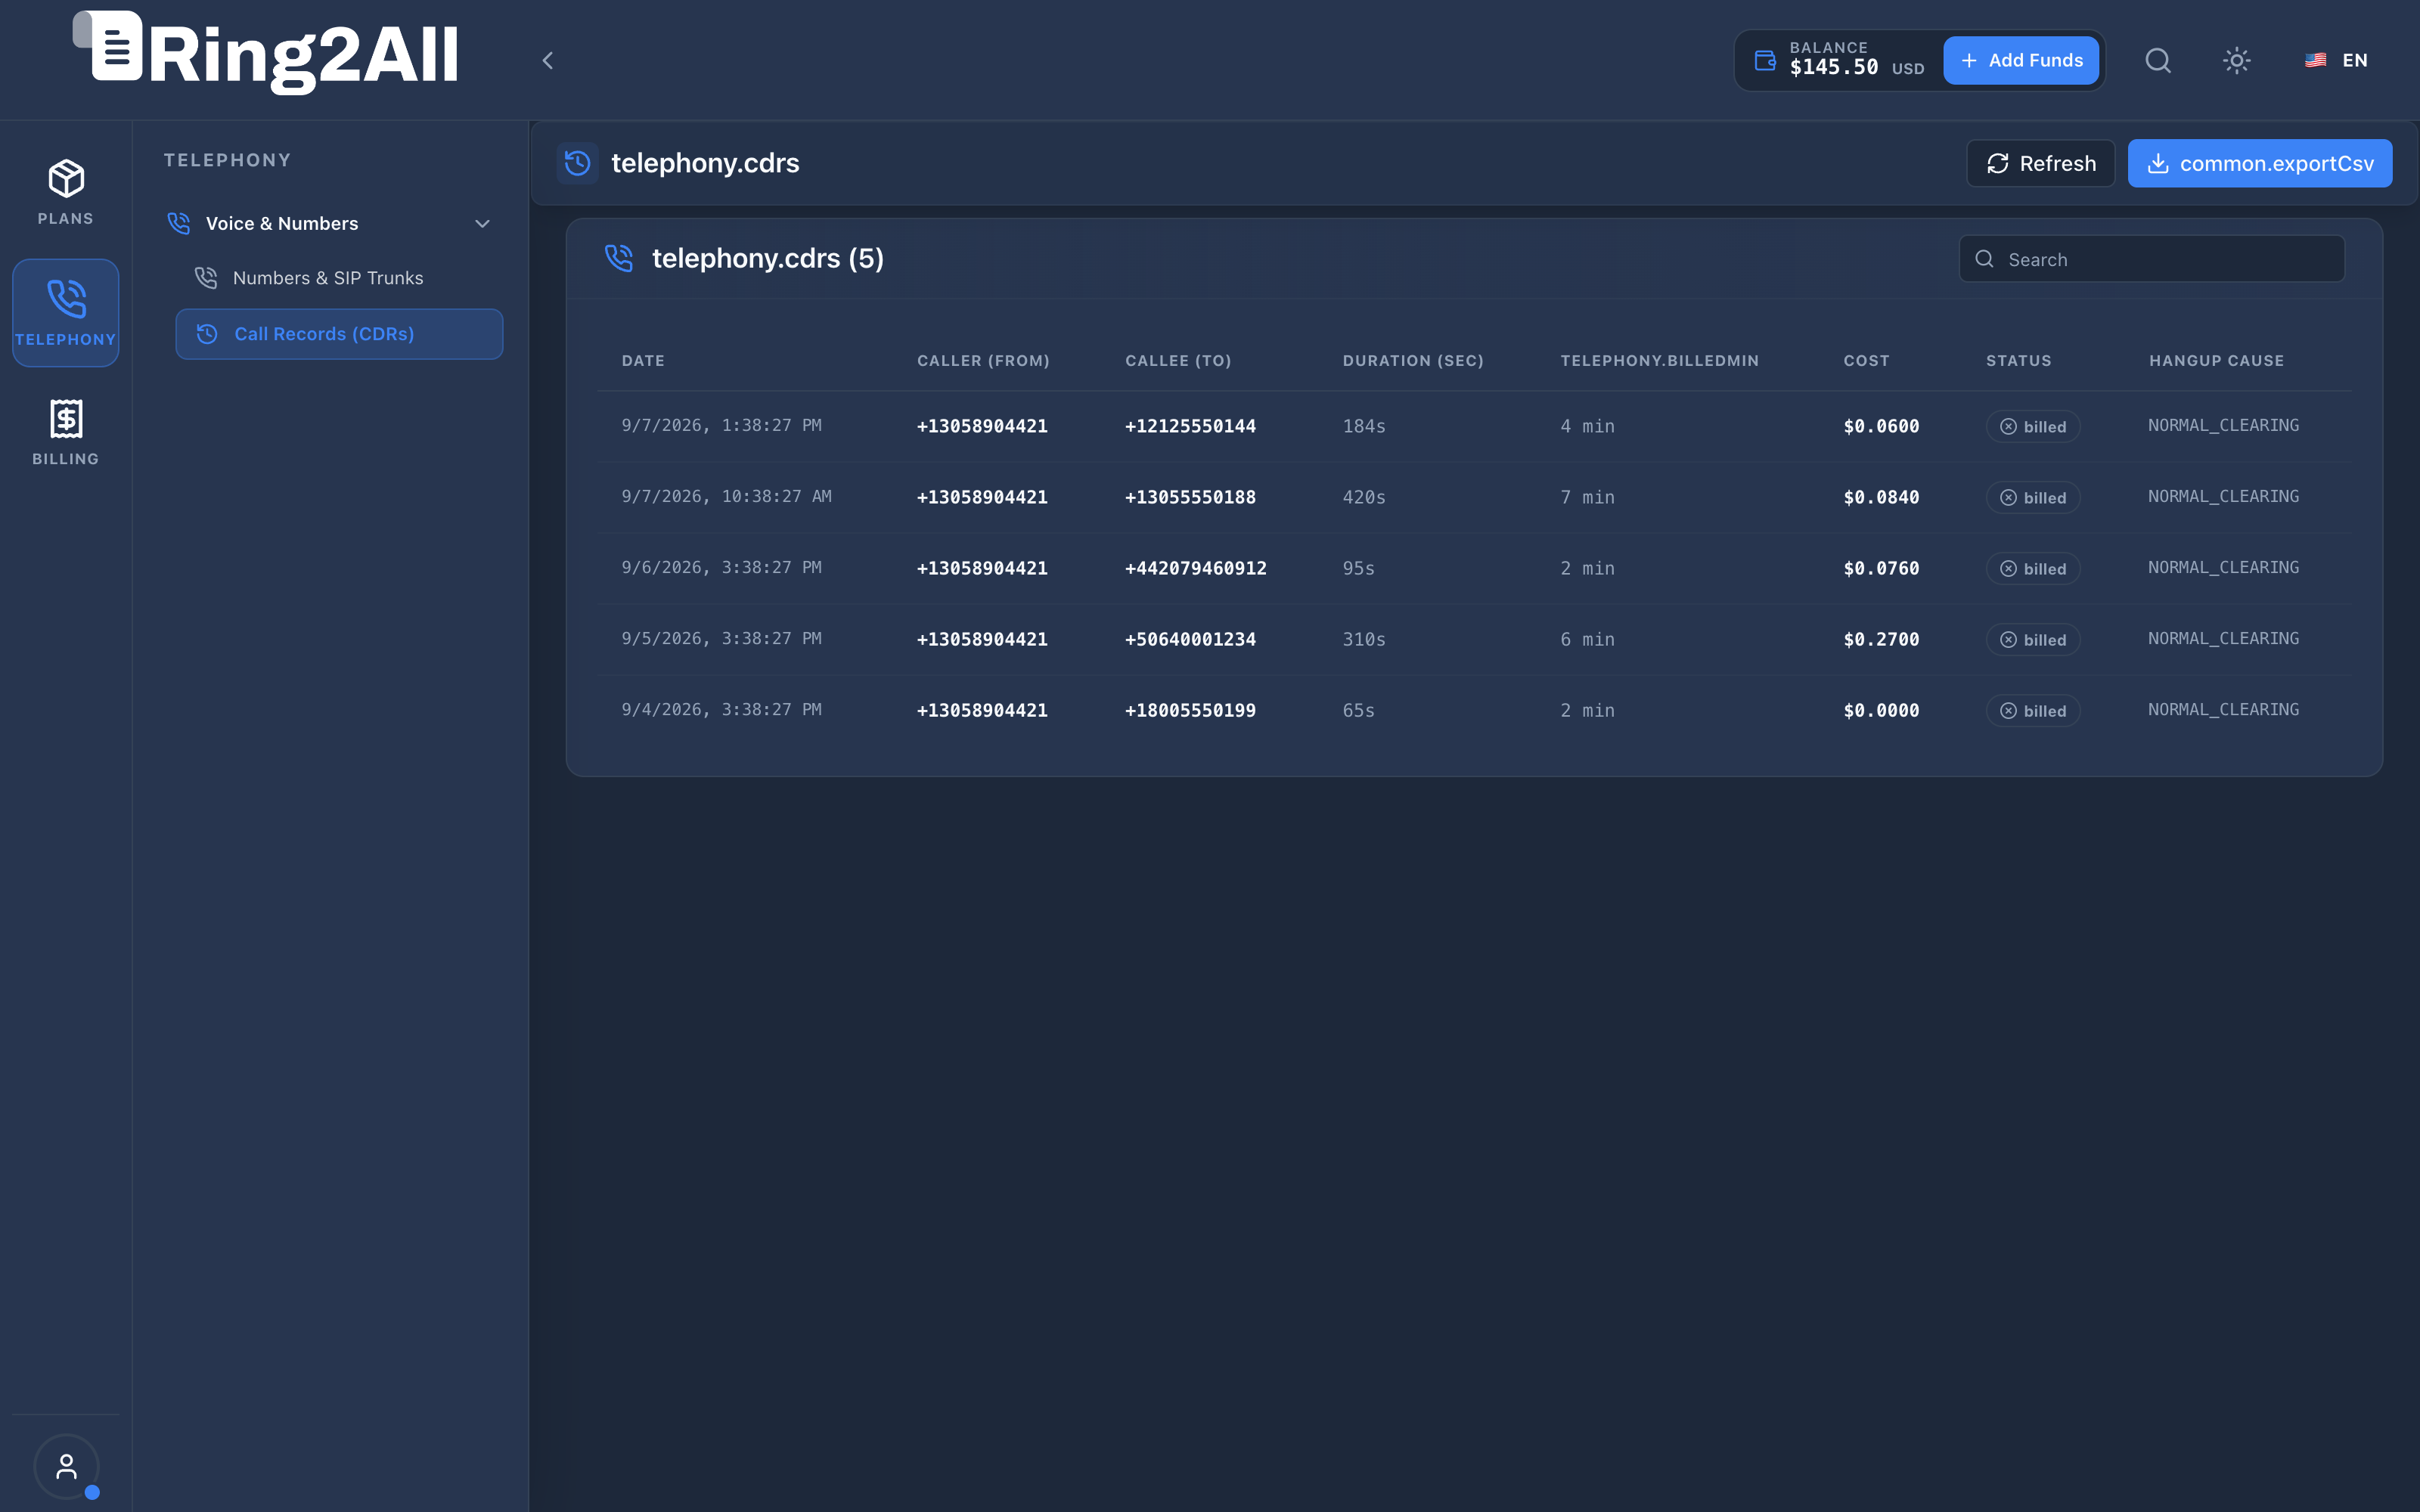Click the telephony.cdrs history header icon
Screen dimensions: 2420x1512
pyautogui.click(x=578, y=163)
